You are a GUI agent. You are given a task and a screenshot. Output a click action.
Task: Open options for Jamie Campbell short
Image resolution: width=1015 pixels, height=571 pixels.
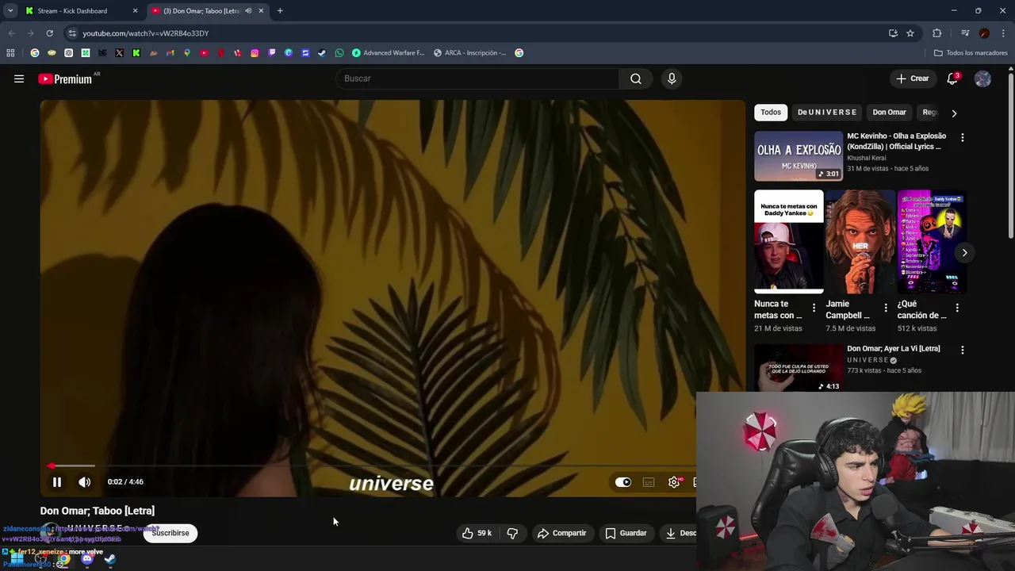pyautogui.click(x=886, y=308)
